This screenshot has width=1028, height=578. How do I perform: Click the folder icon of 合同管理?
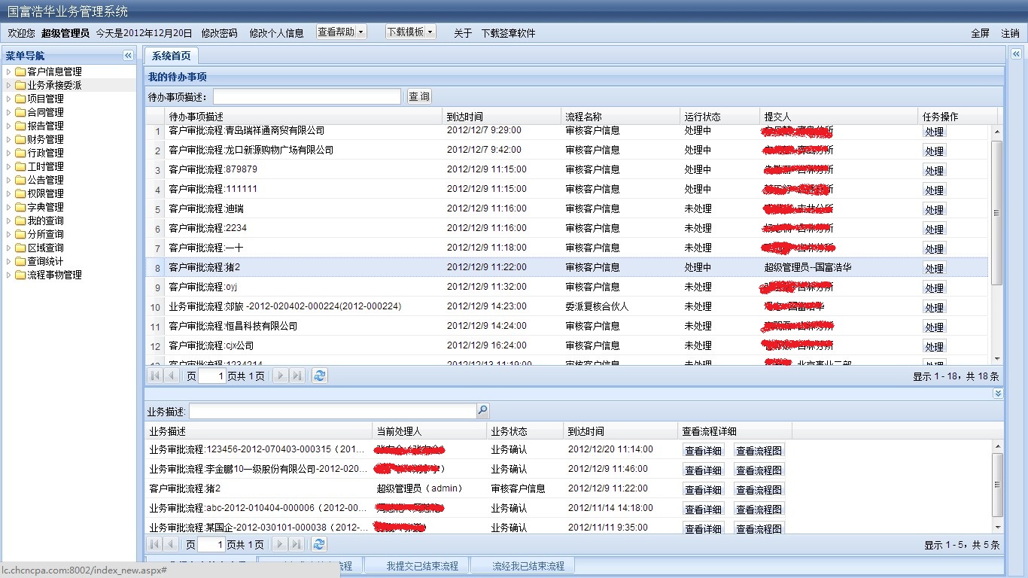[x=20, y=112]
